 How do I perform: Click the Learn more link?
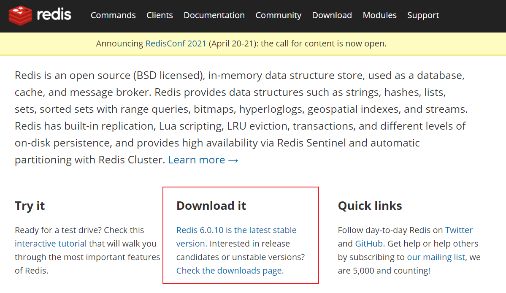(203, 160)
